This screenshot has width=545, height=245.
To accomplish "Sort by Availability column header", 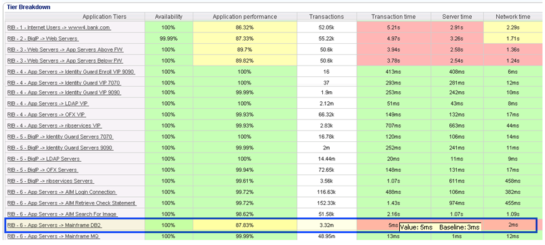I will 168,17.
